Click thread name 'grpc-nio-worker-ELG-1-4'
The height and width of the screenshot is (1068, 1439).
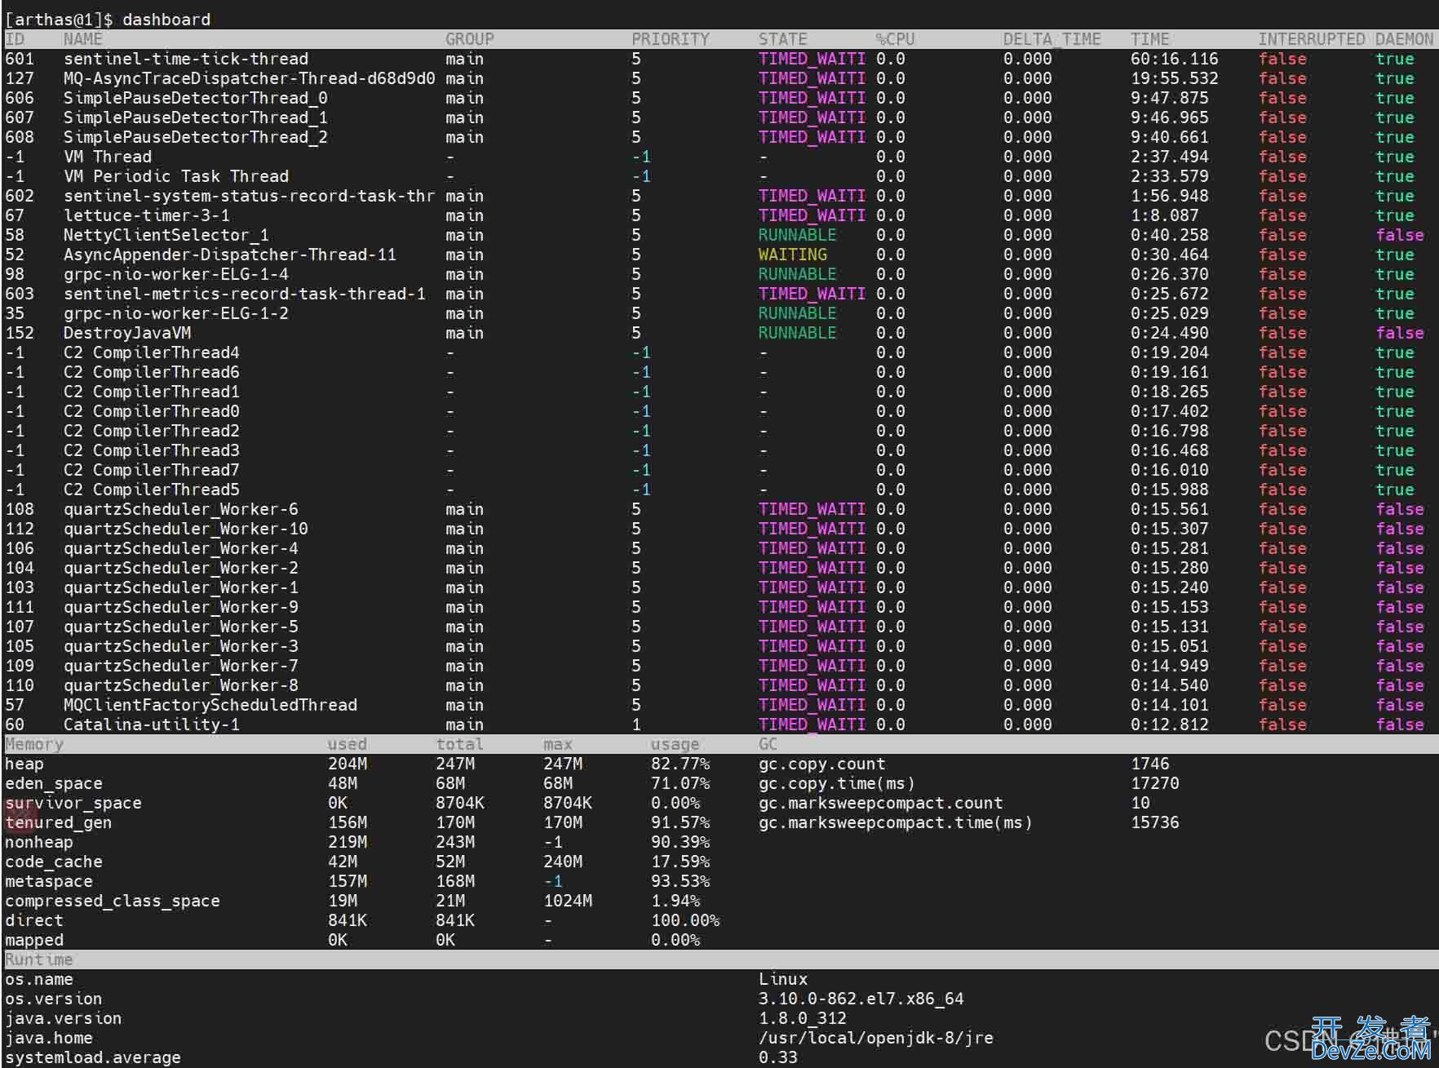(x=176, y=274)
